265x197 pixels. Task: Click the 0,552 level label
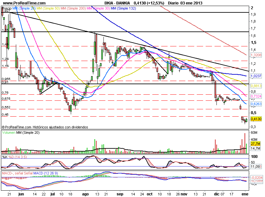pyautogui.click(x=6, y=107)
